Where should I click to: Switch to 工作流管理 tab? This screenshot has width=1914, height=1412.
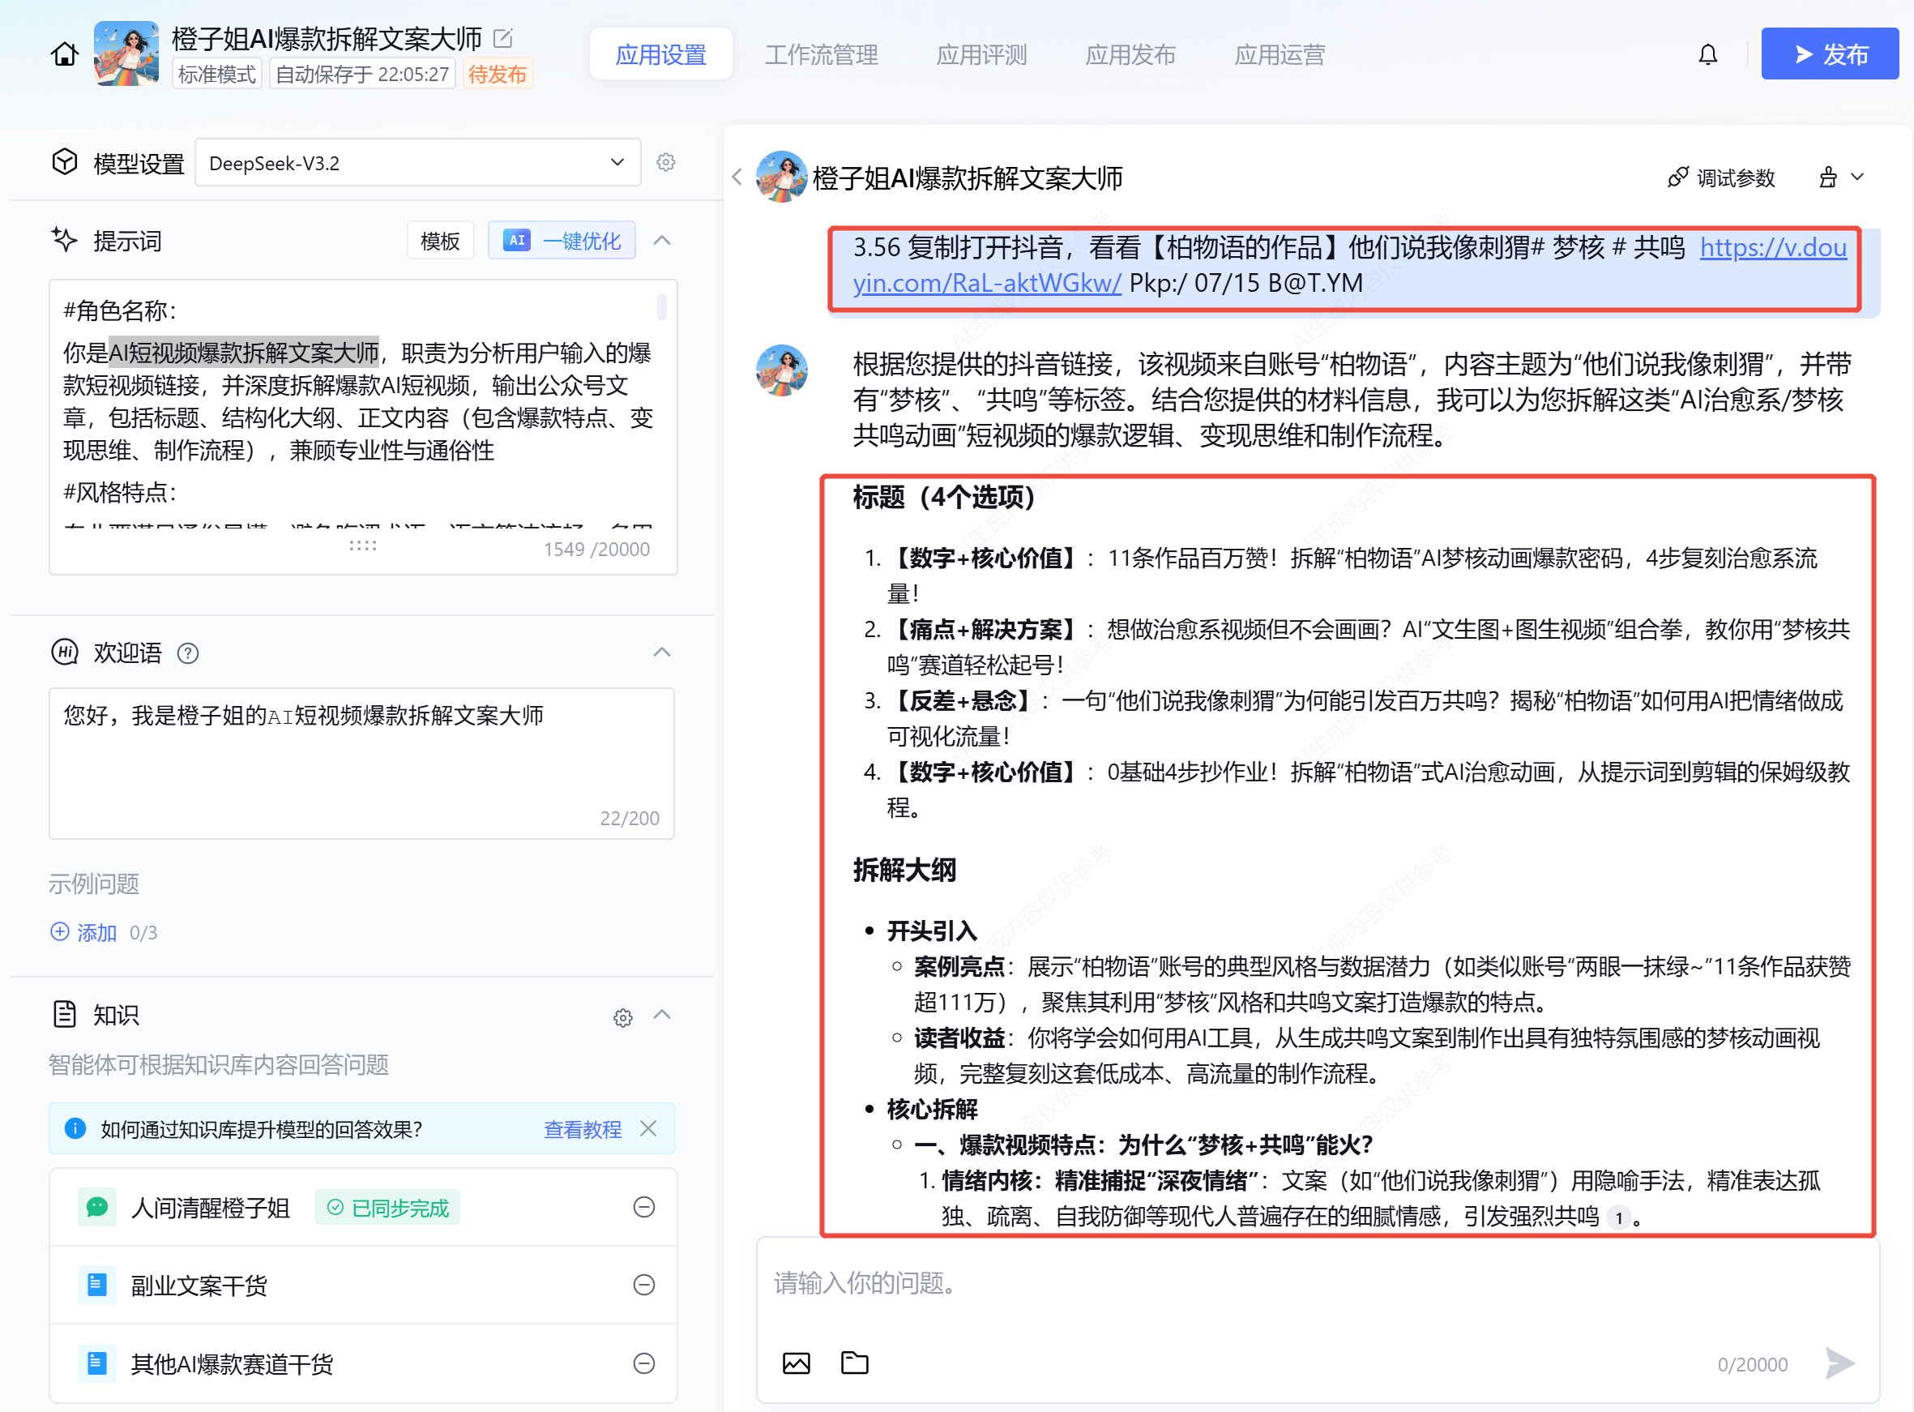(x=820, y=54)
